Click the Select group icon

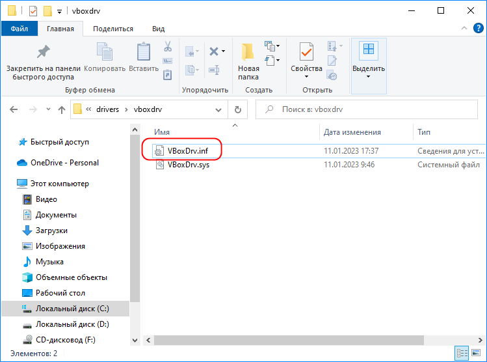click(369, 49)
